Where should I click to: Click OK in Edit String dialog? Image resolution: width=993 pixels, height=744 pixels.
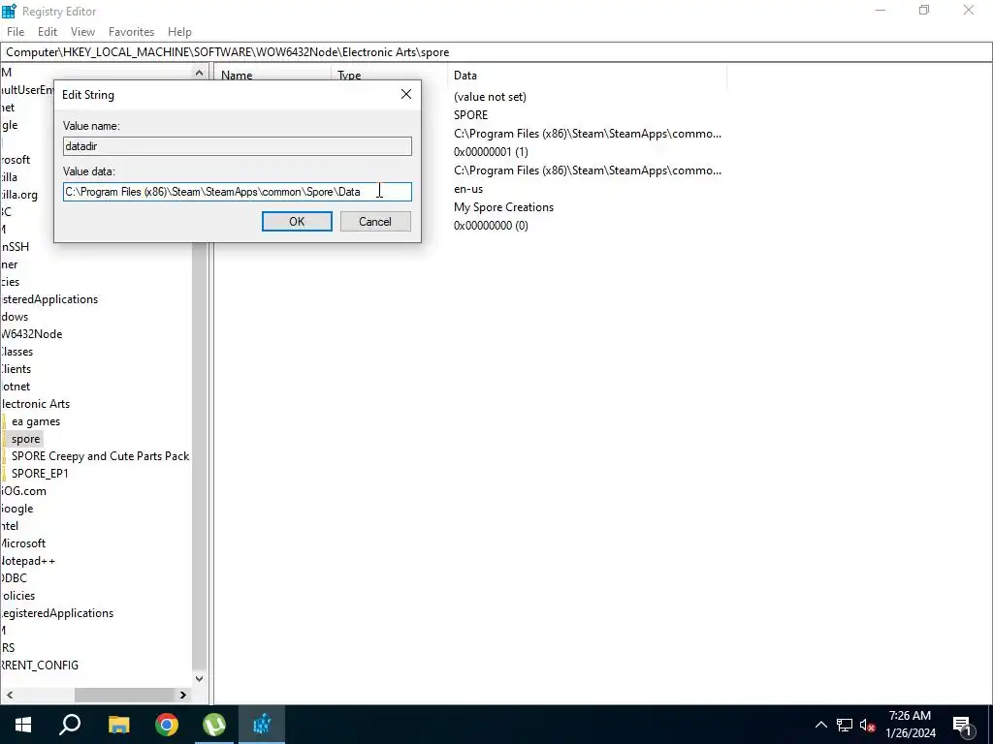point(297,222)
